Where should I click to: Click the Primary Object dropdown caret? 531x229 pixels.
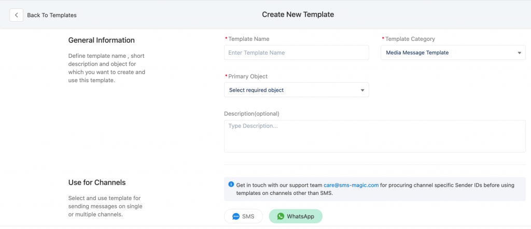(362, 90)
